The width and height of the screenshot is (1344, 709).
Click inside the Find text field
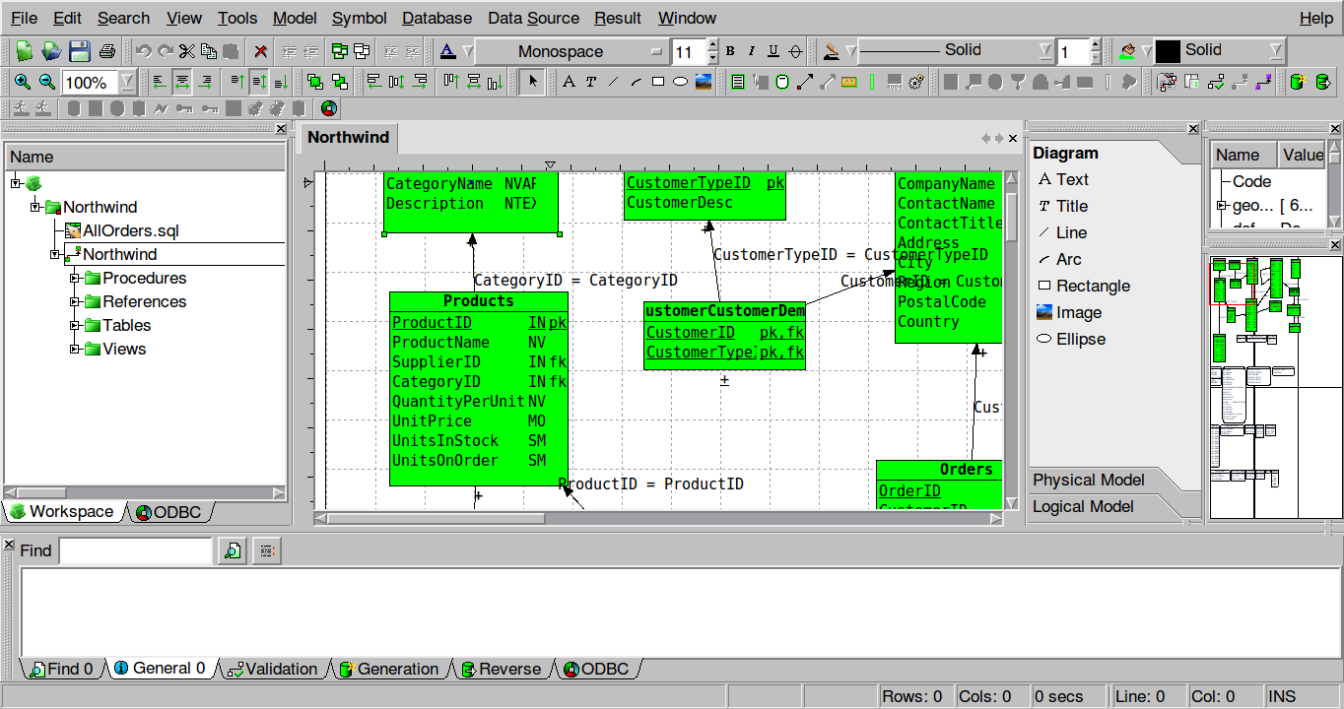click(136, 550)
